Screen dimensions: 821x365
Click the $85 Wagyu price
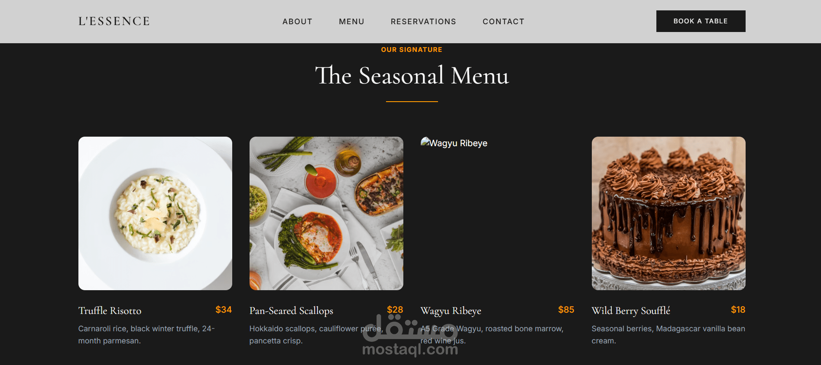coord(566,310)
